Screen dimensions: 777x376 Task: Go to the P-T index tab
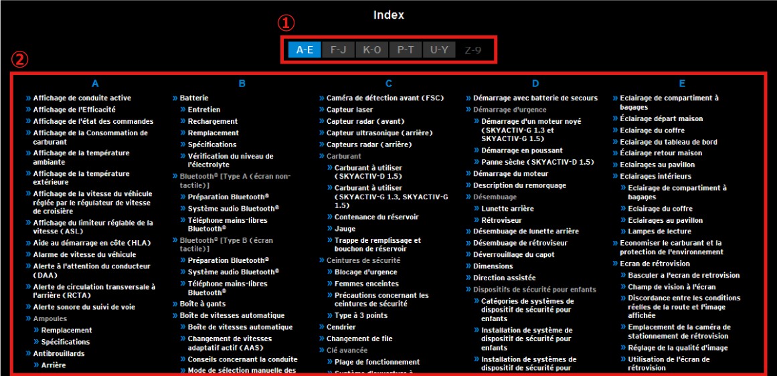click(405, 50)
